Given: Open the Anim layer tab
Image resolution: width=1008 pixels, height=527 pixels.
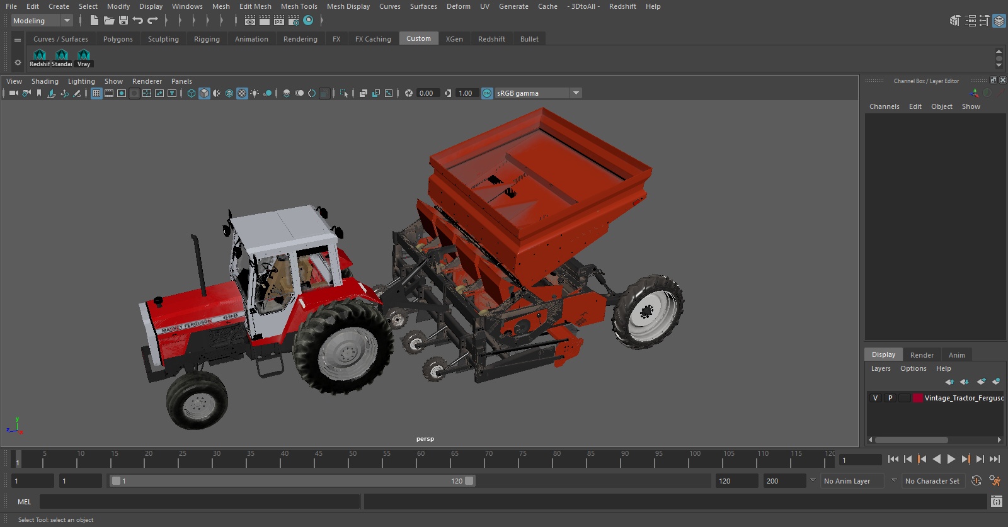Looking at the screenshot, I should pyautogui.click(x=956, y=355).
